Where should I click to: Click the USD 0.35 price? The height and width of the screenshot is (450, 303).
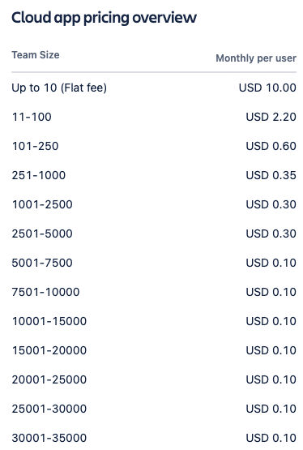(271, 175)
